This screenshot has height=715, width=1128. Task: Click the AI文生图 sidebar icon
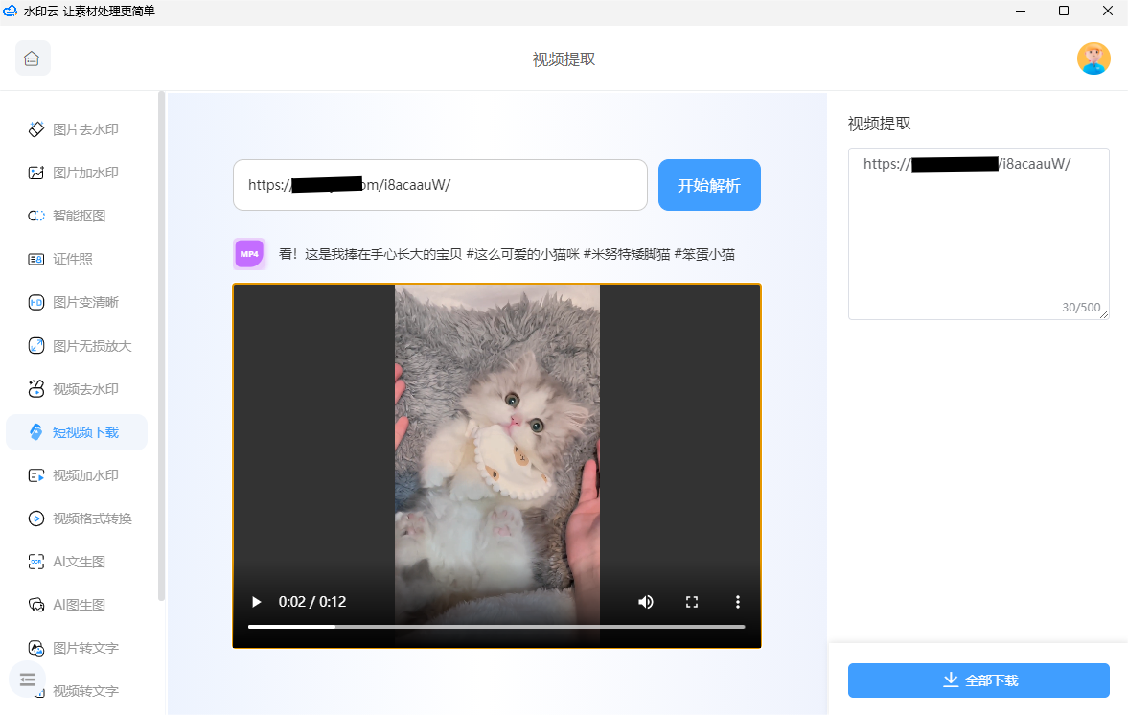click(36, 562)
